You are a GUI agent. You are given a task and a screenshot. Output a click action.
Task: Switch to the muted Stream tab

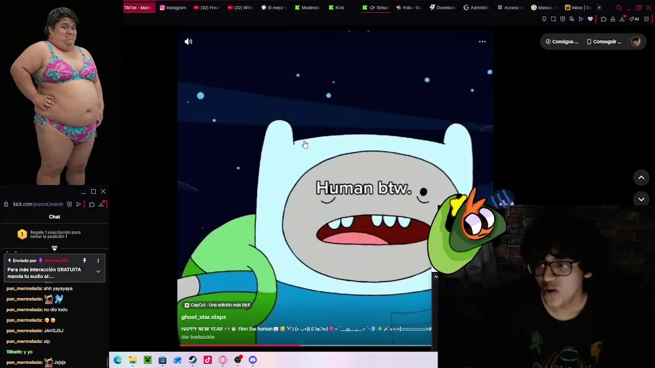(376, 8)
